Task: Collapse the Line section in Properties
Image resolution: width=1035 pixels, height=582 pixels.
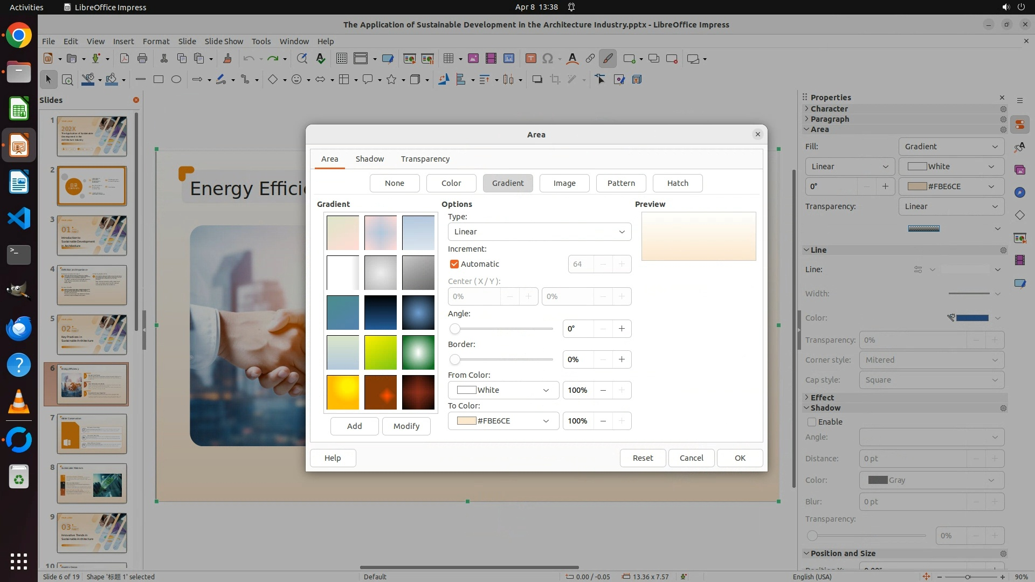Action: (807, 250)
